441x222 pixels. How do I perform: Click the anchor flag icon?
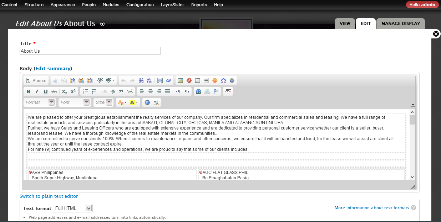point(216,91)
